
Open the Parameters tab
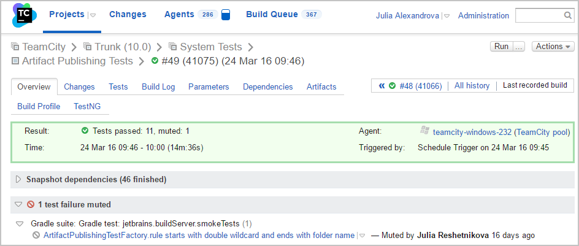pos(209,86)
